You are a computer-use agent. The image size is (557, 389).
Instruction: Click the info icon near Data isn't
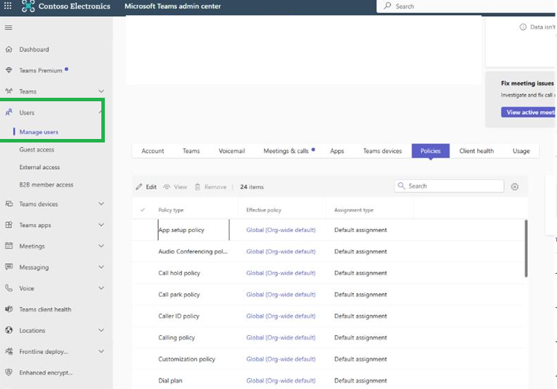523,27
